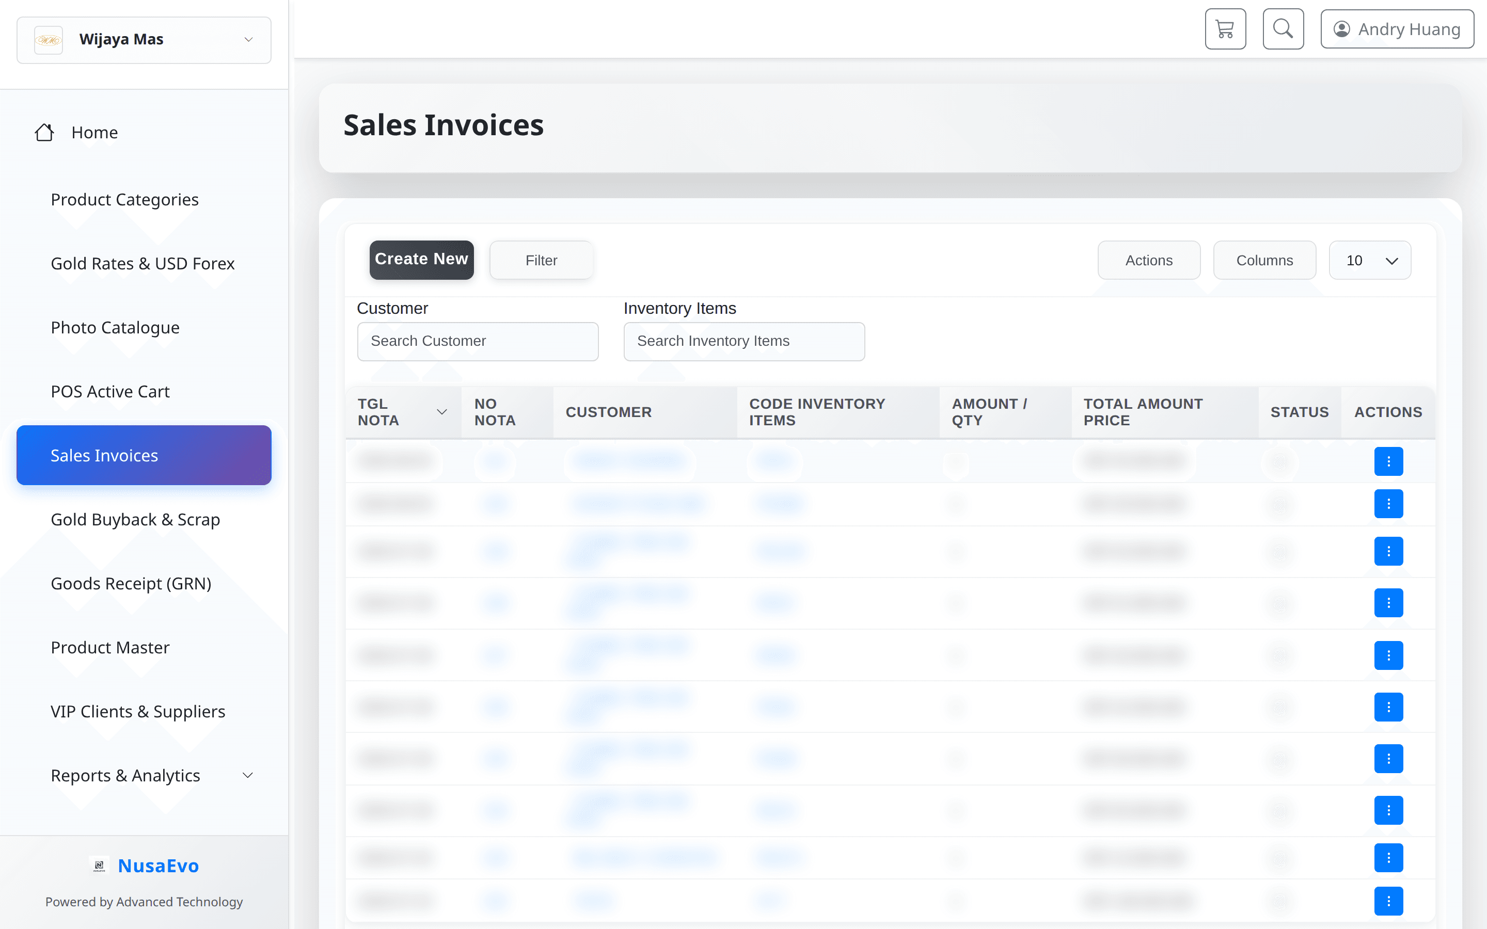Select Sales Invoices in sidebar
The width and height of the screenshot is (1487, 929).
tap(144, 455)
